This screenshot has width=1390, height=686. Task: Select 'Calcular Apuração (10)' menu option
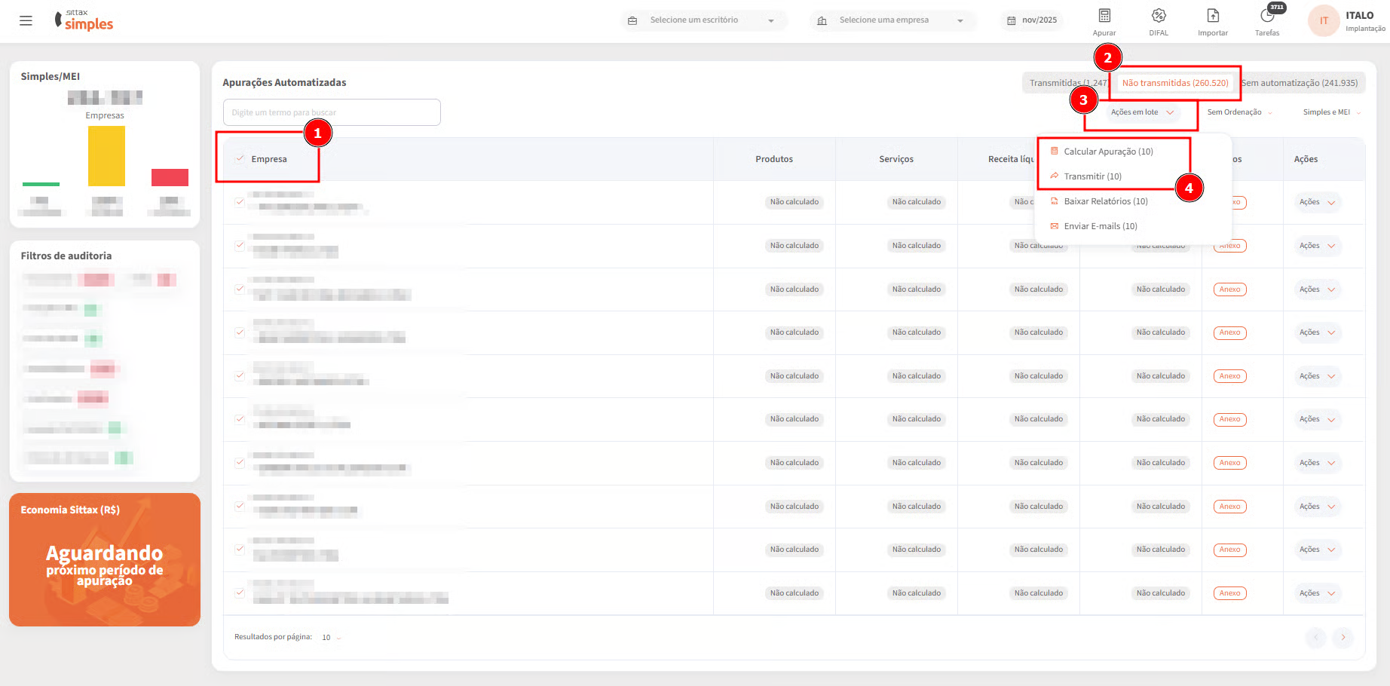point(1107,152)
